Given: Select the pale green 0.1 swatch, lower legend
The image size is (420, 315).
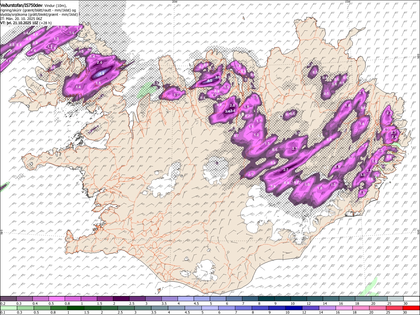Looking at the screenshot, I should (x=9, y=308).
